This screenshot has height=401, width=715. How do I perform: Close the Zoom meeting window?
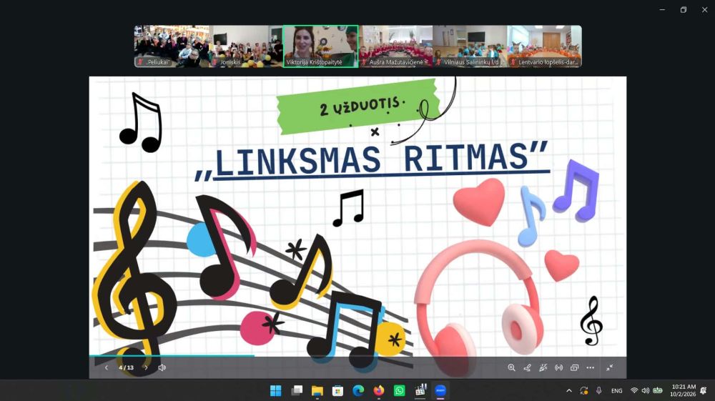coord(704,9)
